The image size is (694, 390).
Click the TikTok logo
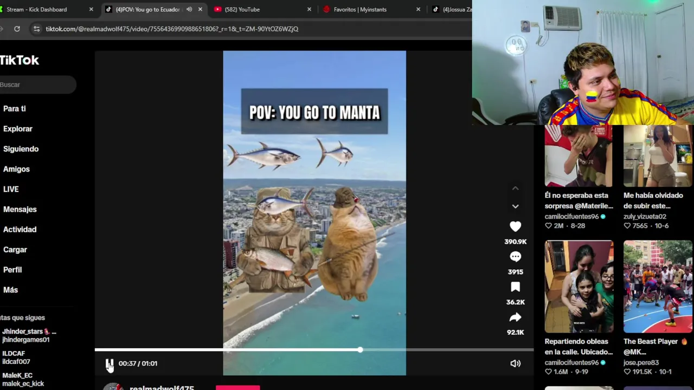tap(20, 60)
